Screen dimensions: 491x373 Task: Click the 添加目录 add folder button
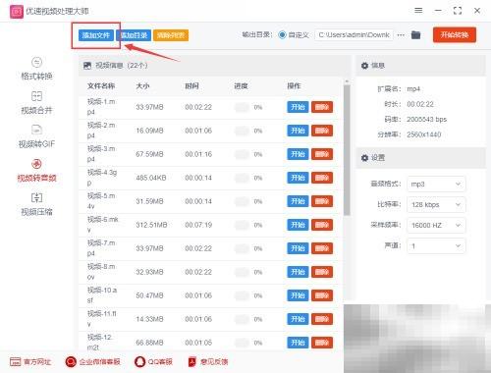134,35
